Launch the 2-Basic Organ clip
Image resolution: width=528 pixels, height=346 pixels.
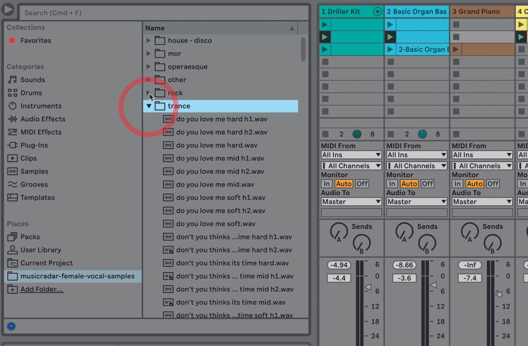390,50
